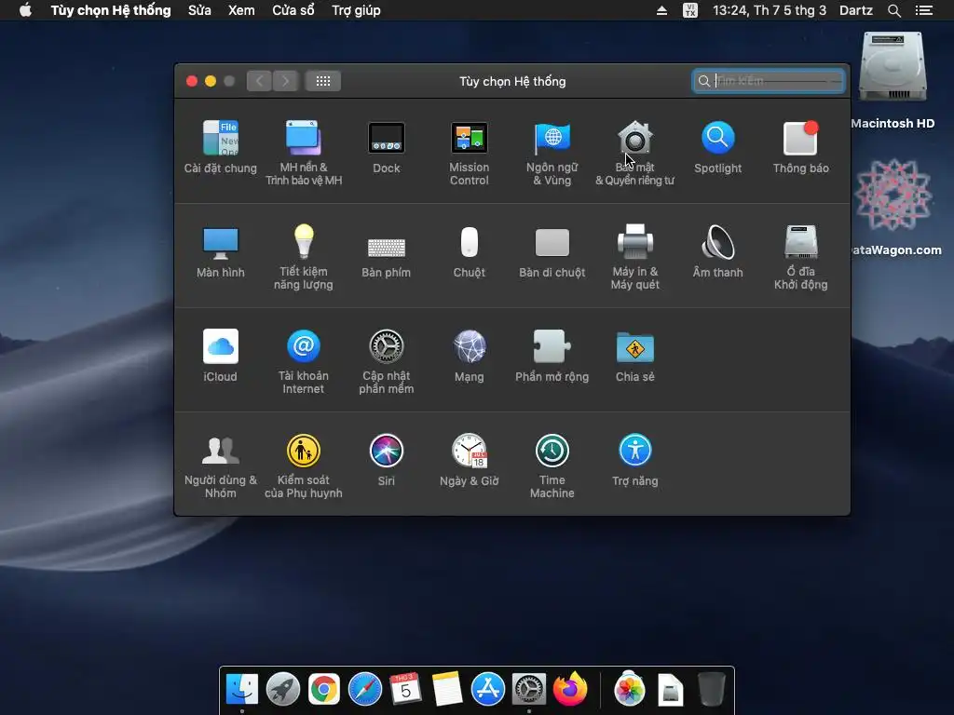
Task: Click the show all grid button
Action: point(323,81)
